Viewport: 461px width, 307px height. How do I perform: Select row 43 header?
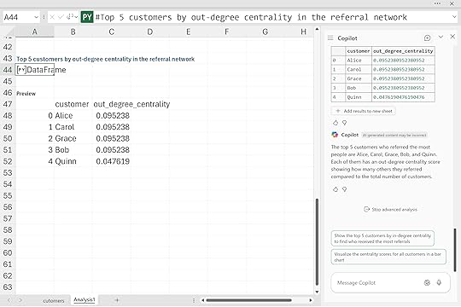pyautogui.click(x=8, y=59)
